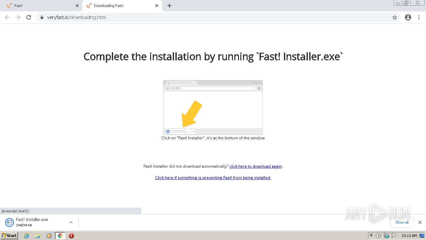The width and height of the screenshot is (426, 240).
Task: Open Chrome three-dot menu
Action: 419,17
